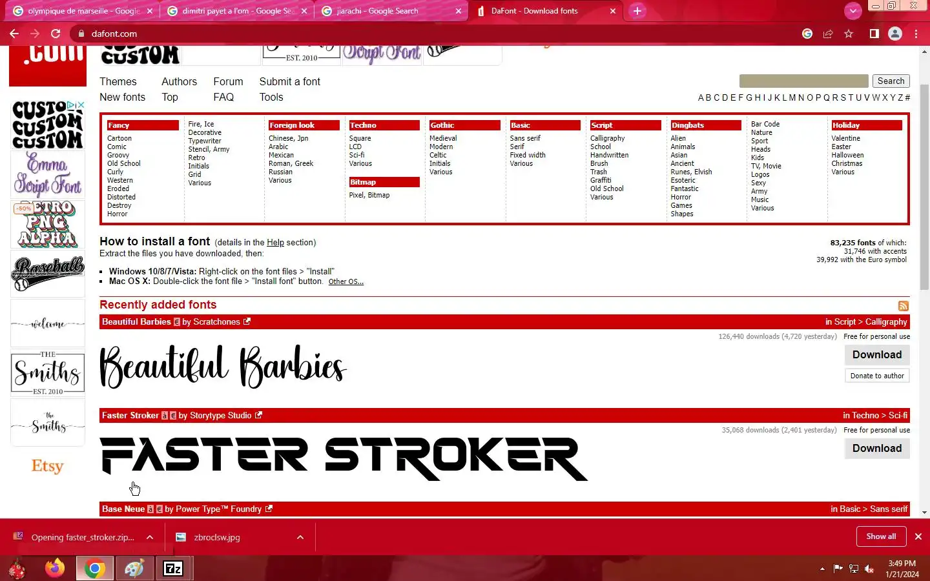Open Paint from the taskbar

tap(134, 568)
